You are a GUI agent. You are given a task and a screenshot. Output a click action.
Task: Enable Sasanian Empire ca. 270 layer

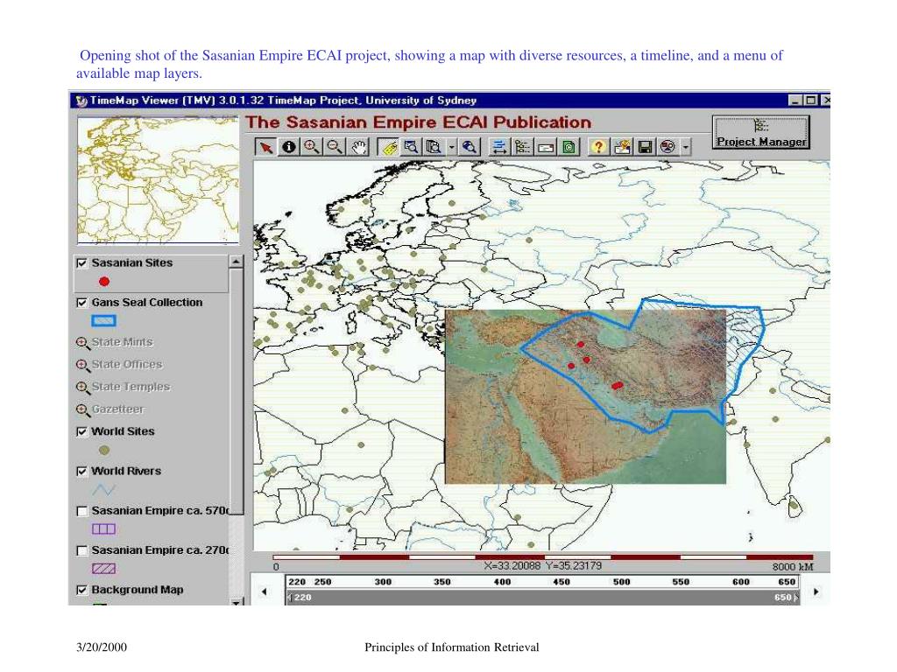pyautogui.click(x=81, y=550)
